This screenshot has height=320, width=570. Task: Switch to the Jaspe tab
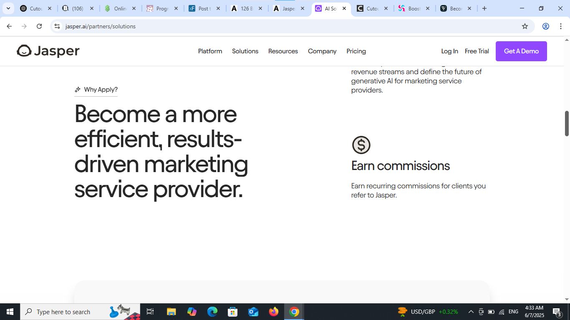pyautogui.click(x=288, y=8)
